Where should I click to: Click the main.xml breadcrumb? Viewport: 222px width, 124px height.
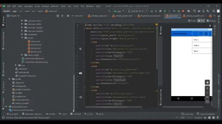point(51,11)
